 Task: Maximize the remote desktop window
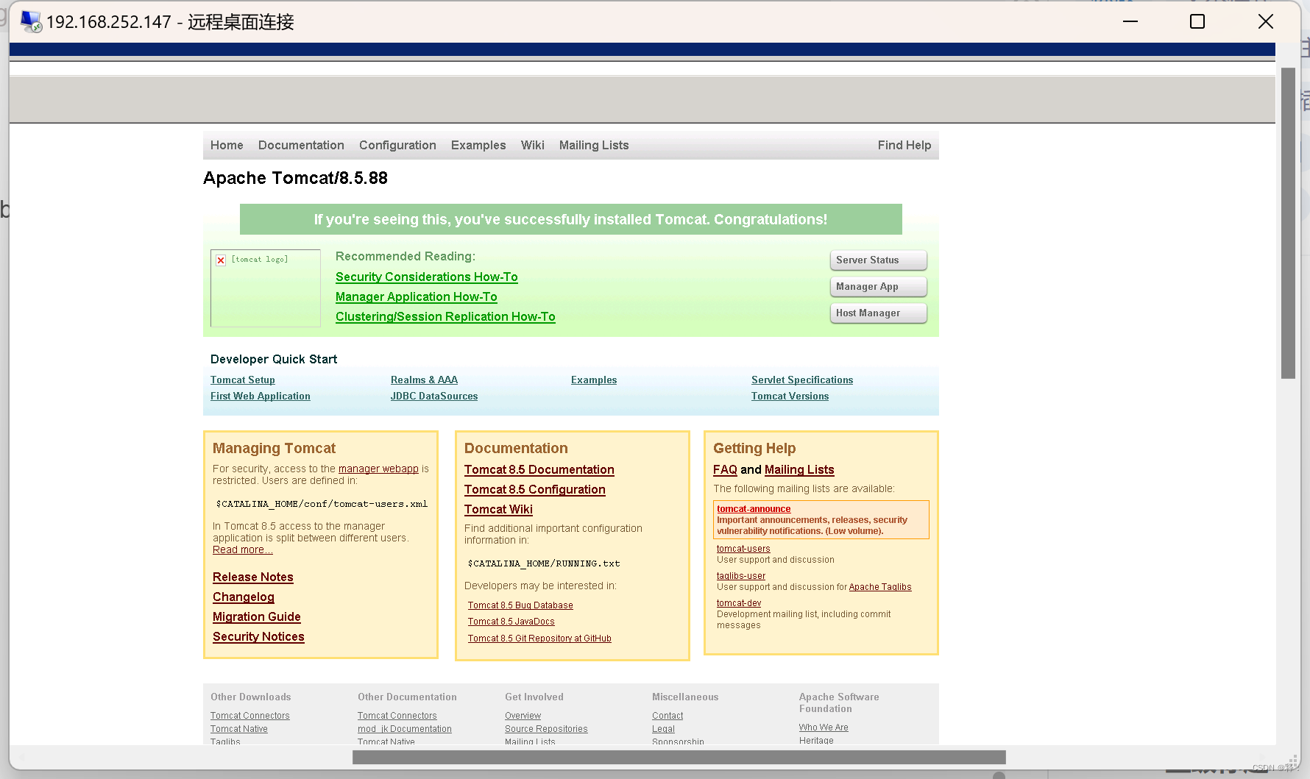point(1197,22)
